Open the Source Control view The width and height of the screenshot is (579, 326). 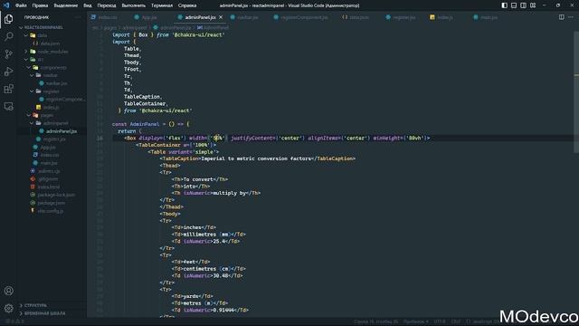pyautogui.click(x=8, y=54)
